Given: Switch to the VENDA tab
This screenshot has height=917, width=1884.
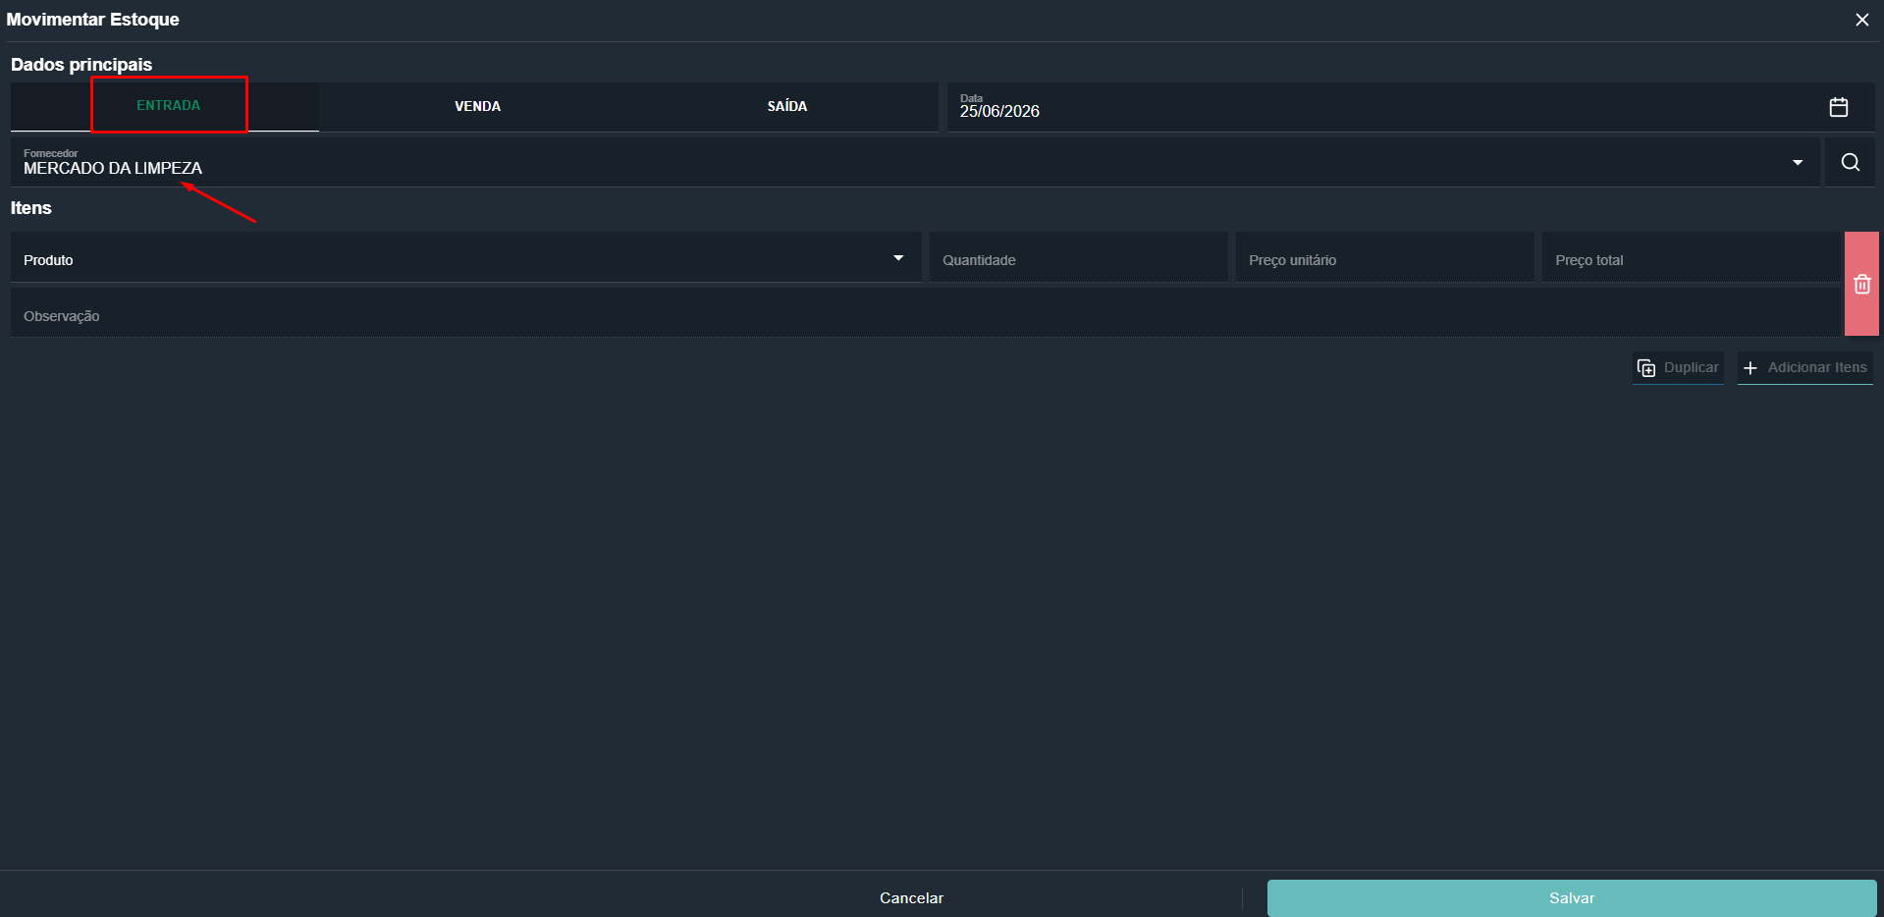Looking at the screenshot, I should 478,106.
